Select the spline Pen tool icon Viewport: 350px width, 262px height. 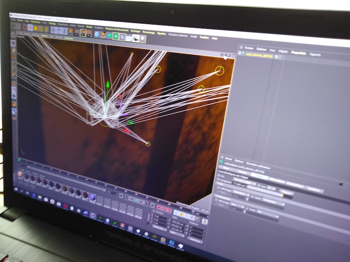[103, 35]
